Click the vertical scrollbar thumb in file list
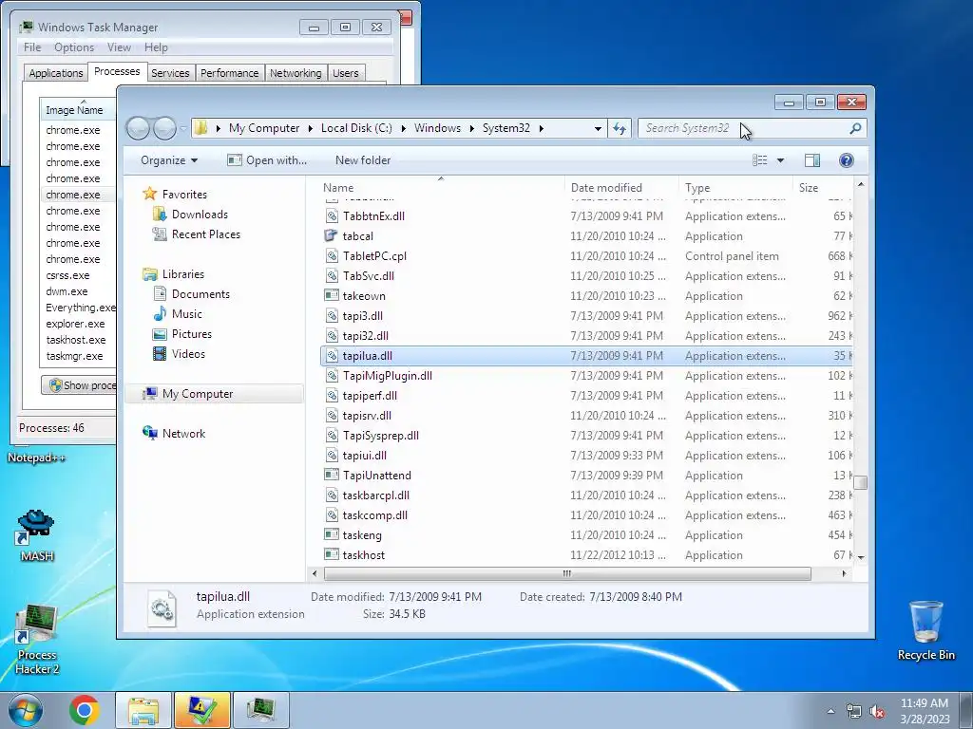The width and height of the screenshot is (973, 729). click(861, 482)
